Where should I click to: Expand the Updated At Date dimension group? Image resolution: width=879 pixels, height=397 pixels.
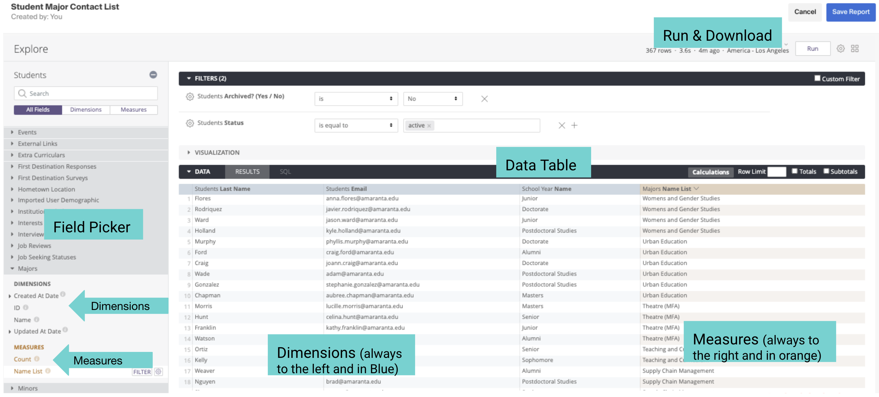pos(10,332)
